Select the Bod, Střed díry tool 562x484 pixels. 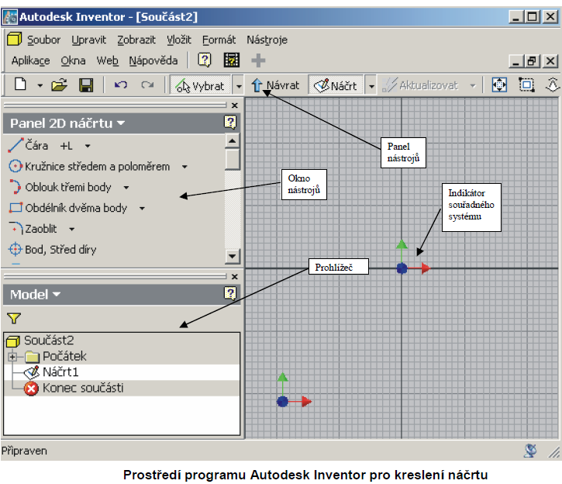53,250
